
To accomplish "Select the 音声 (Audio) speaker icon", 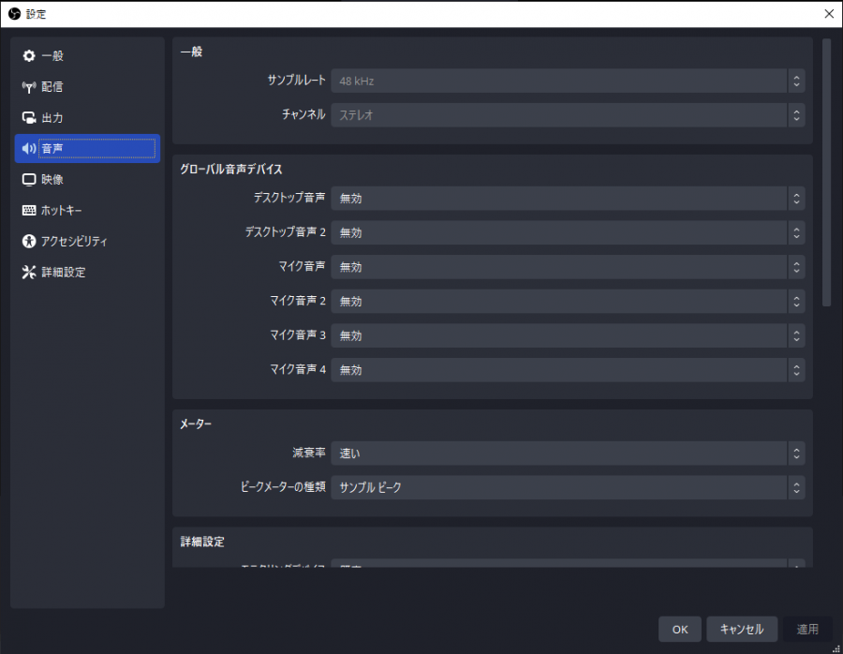I will click(29, 148).
